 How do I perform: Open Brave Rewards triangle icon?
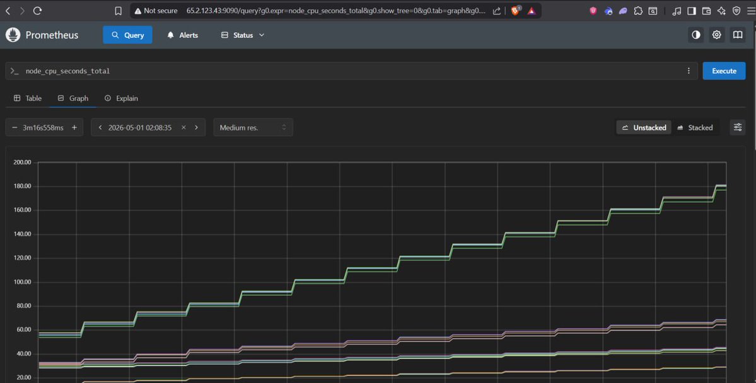532,11
